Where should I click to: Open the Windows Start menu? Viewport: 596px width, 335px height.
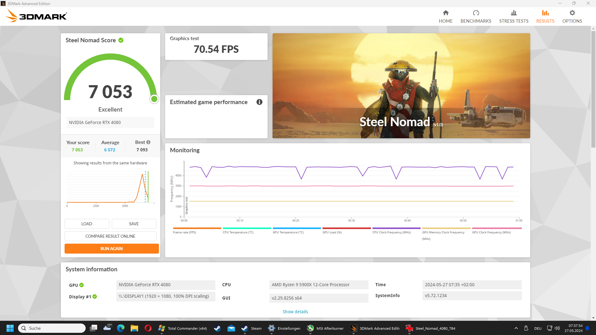(10, 328)
